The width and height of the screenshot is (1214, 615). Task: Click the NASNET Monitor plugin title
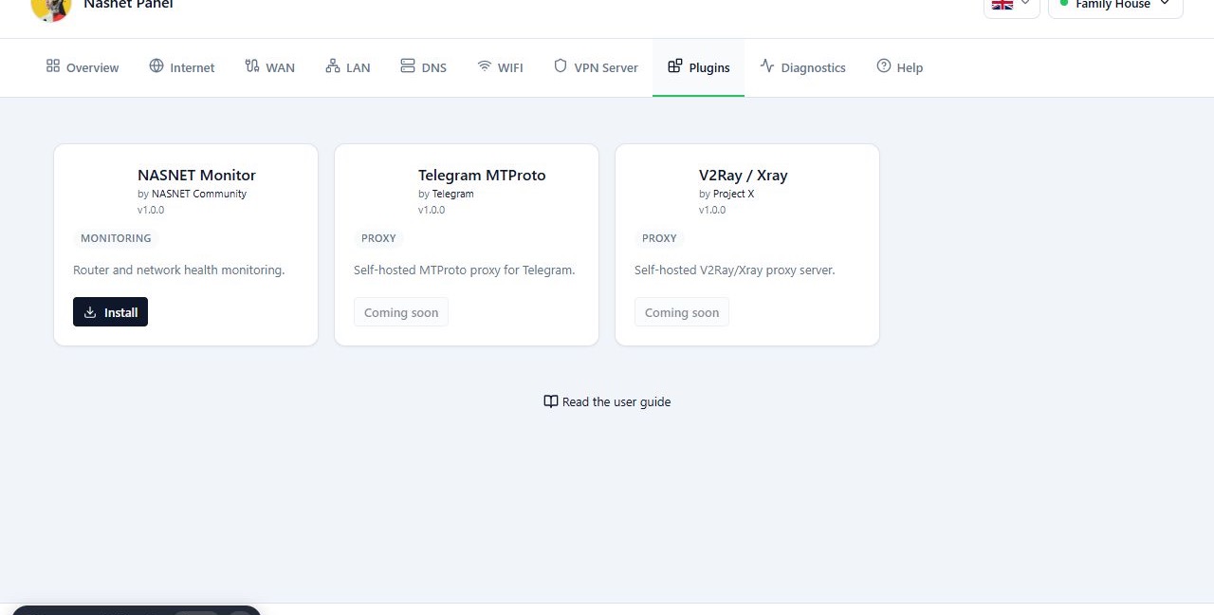click(x=196, y=175)
